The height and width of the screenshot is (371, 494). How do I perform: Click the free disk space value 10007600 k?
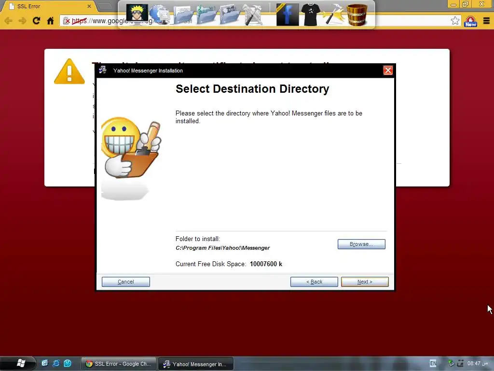pos(266,264)
